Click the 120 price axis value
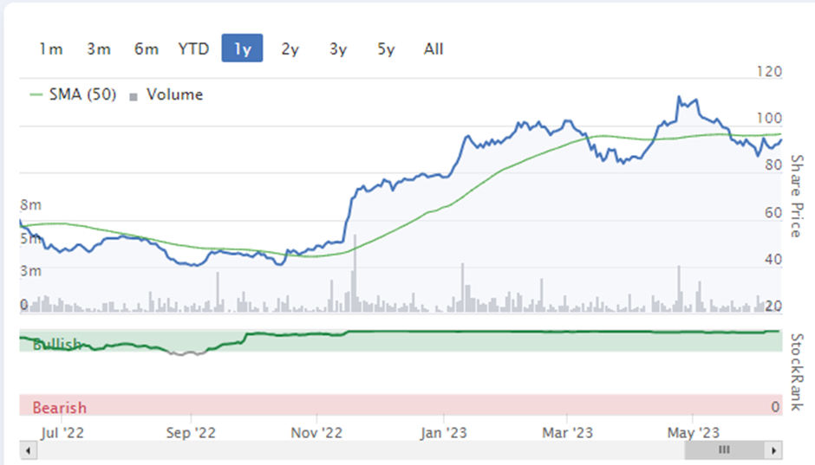 click(769, 72)
